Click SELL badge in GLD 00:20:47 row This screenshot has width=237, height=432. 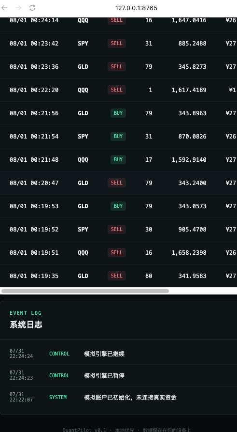(117, 183)
